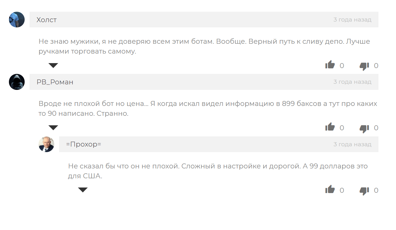
Task: Click the timestamp on Холст's comment
Action: pos(352,20)
